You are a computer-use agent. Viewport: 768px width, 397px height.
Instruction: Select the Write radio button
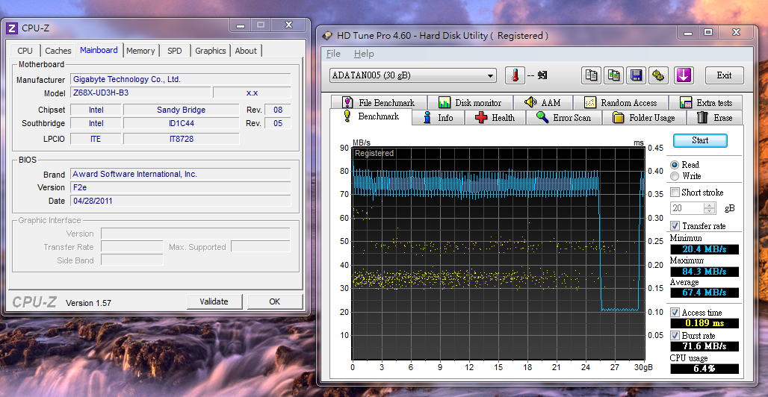tap(675, 176)
